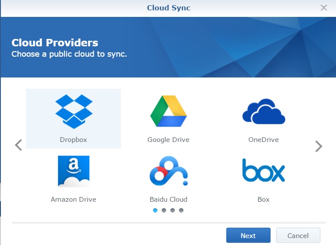The height and width of the screenshot is (245, 336).
Task: Jump to the second page dot
Action: point(164,210)
